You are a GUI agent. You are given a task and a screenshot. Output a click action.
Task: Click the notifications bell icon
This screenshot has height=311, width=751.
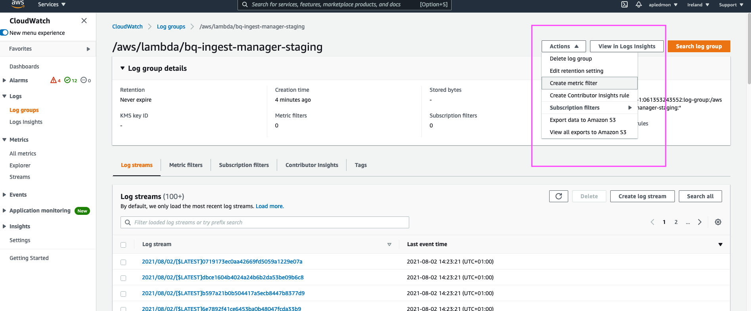pos(638,5)
